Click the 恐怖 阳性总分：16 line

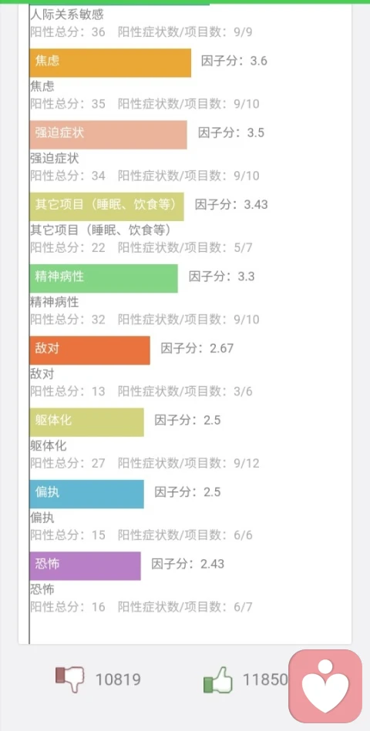pyautogui.click(x=68, y=607)
